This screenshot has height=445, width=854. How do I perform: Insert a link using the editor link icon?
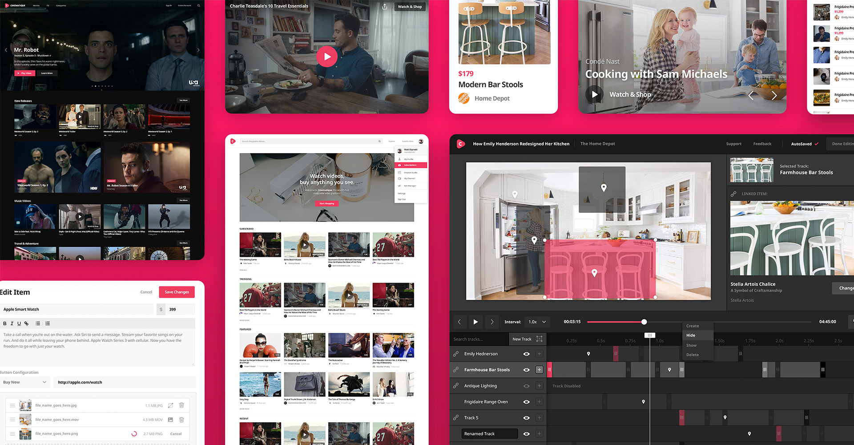click(x=26, y=324)
